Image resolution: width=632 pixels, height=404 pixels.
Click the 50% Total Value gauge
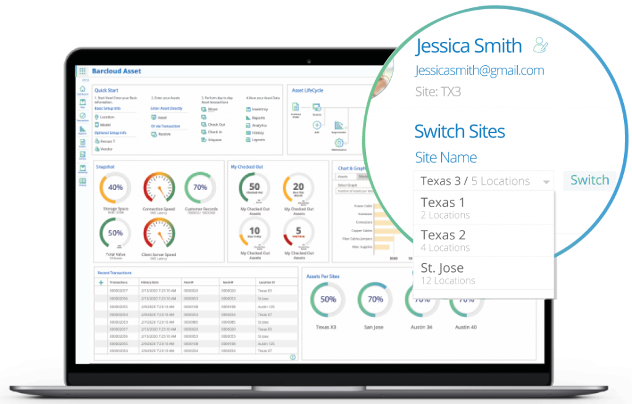[115, 233]
